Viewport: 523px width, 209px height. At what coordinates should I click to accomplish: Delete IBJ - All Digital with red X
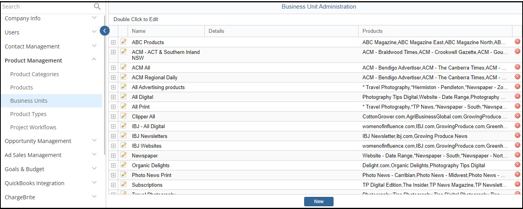[518, 125]
